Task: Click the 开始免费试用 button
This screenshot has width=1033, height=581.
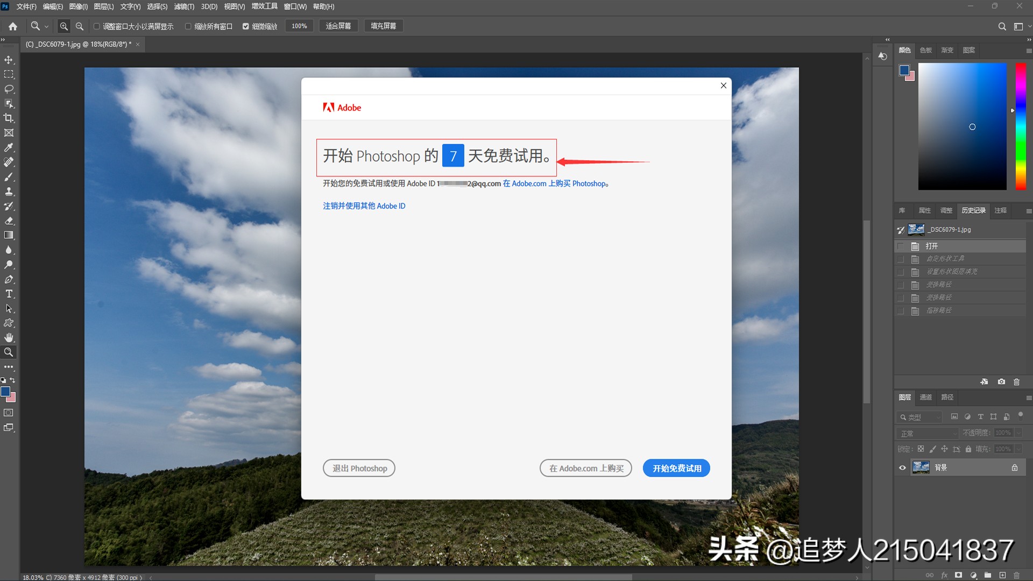Action: click(676, 468)
